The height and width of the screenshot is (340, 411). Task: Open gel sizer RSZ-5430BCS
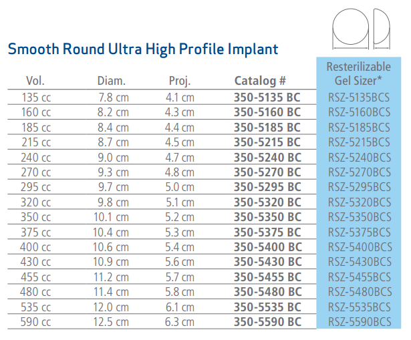[x=358, y=262]
